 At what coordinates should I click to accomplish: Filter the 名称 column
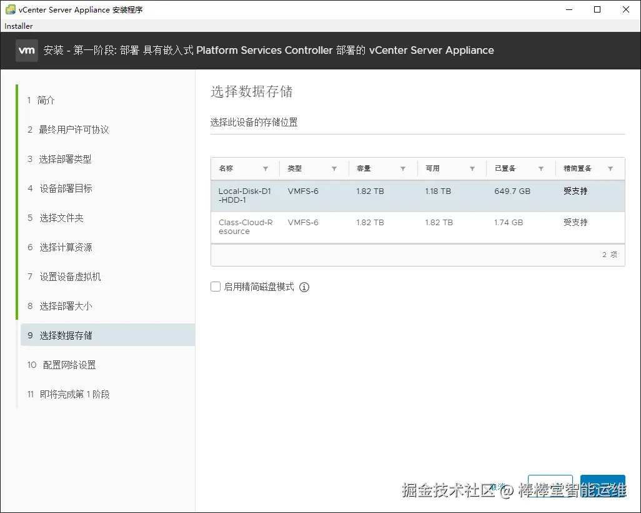coord(266,169)
